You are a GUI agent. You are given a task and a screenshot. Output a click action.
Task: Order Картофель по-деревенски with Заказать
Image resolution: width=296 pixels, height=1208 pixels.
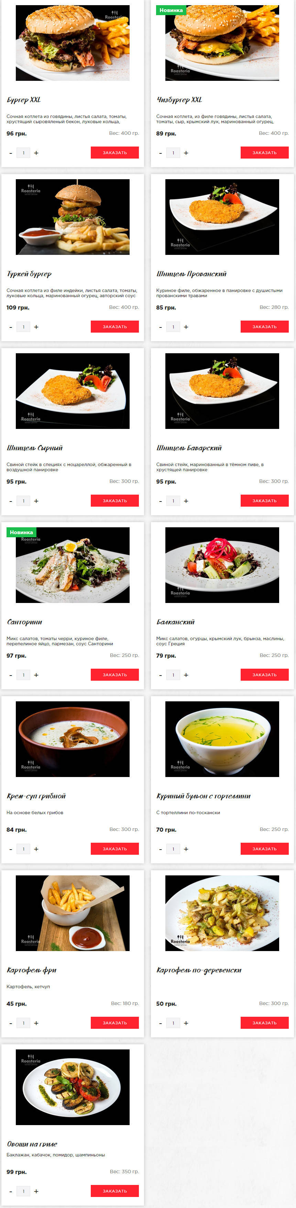pyautogui.click(x=265, y=1022)
